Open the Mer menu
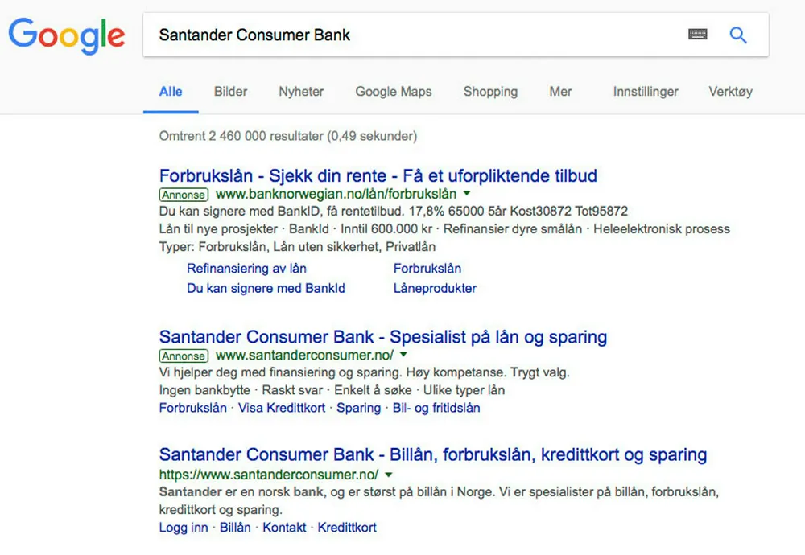This screenshot has width=805, height=555. coord(560,91)
